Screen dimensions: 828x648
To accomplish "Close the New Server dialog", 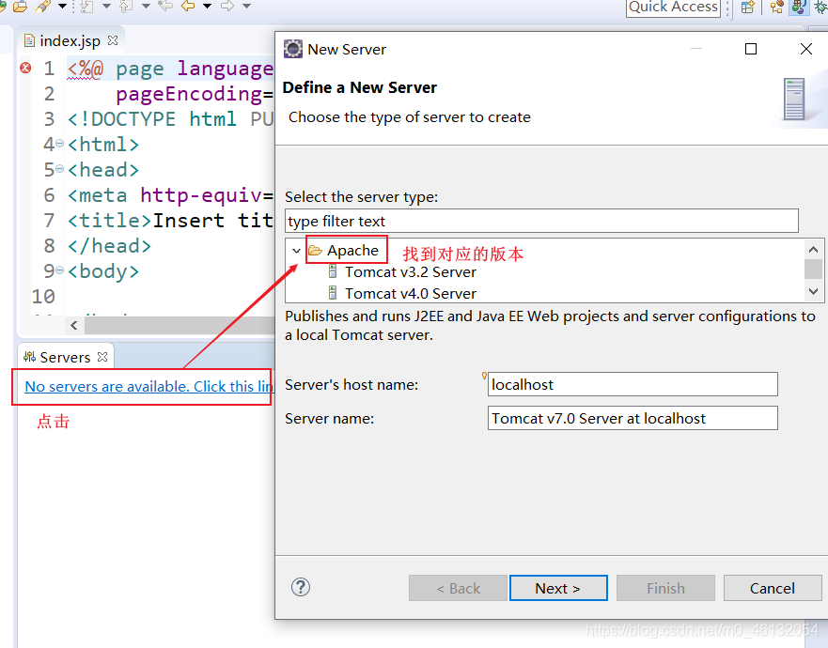I will [x=805, y=49].
